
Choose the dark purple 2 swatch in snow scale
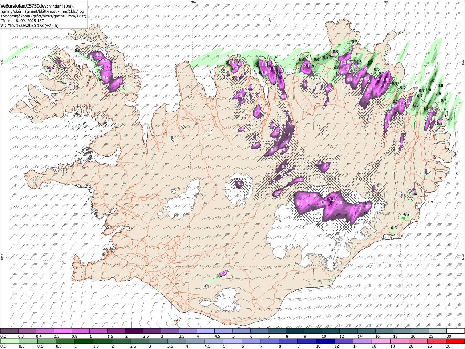pos(134,331)
